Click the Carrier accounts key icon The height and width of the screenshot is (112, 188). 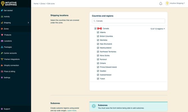click(x=2, y=53)
